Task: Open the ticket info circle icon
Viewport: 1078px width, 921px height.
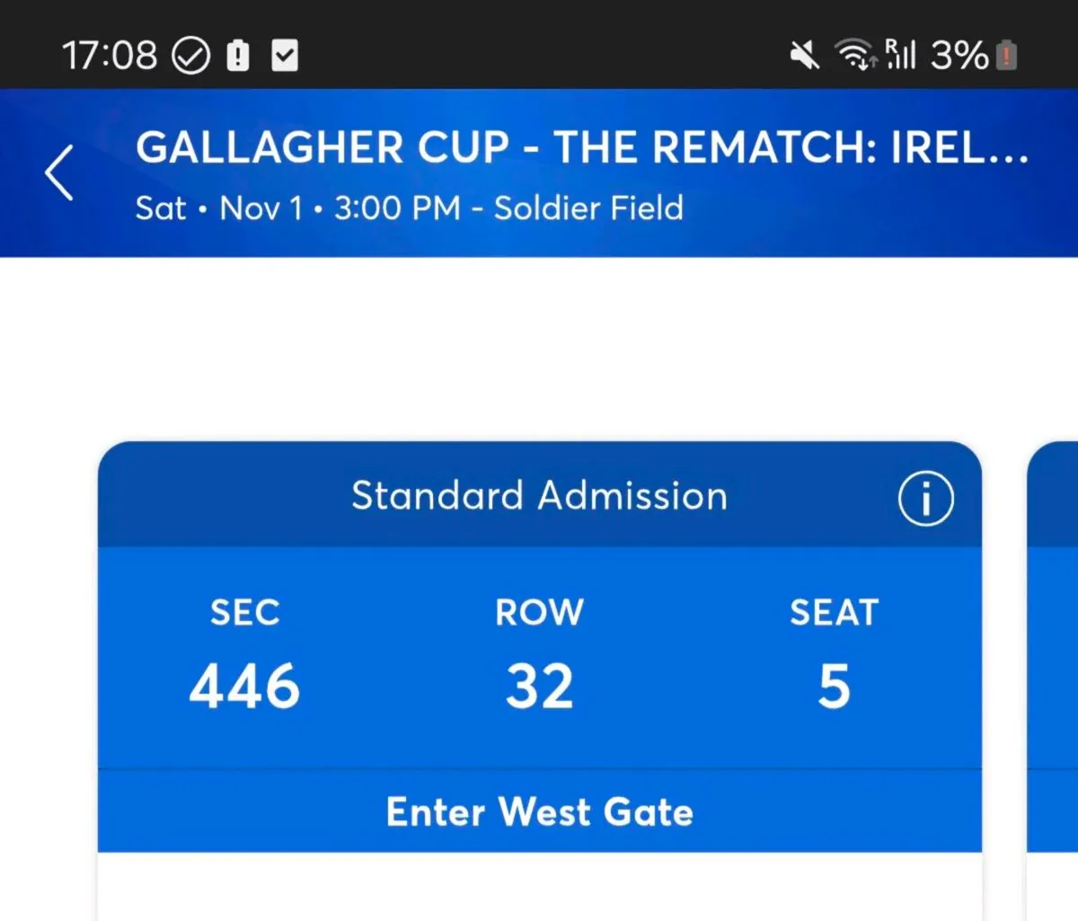Action: (x=925, y=498)
